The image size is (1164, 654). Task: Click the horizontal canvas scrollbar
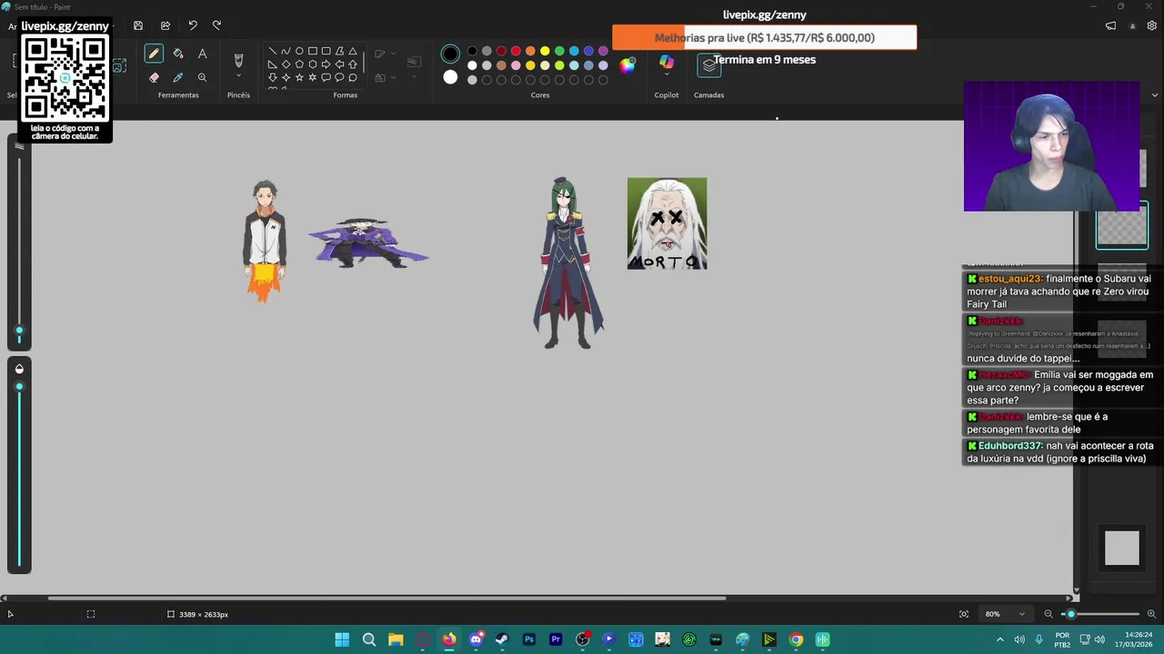pyautogui.click(x=387, y=598)
